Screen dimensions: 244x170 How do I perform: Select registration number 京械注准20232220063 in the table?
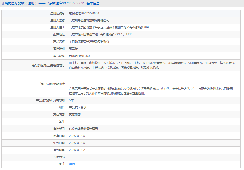point(84,13)
